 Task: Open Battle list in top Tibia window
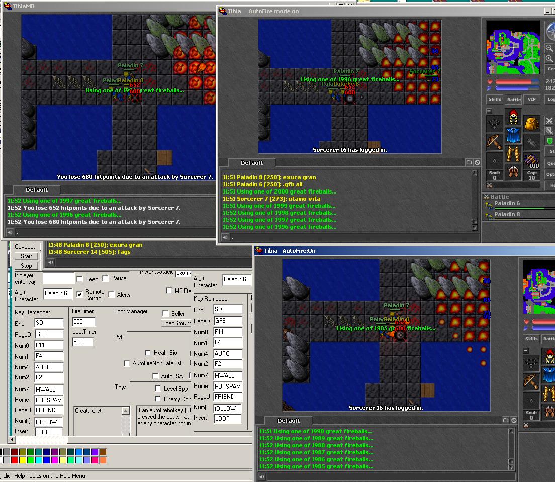click(x=514, y=100)
